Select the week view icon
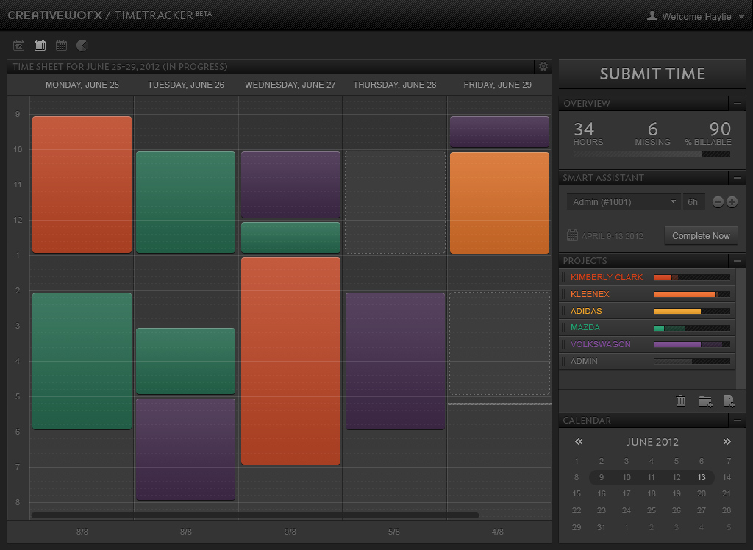This screenshot has width=753, height=550. [x=40, y=45]
